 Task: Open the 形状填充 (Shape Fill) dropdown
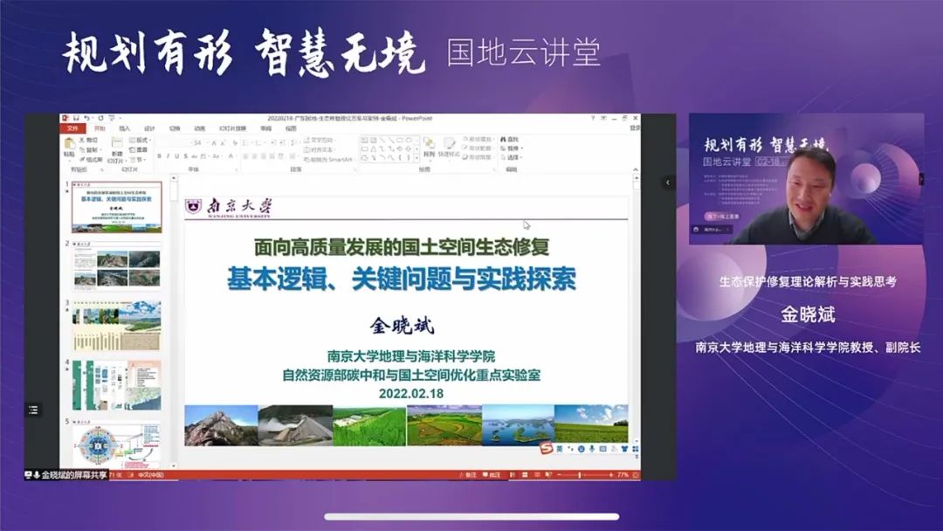pos(478,140)
